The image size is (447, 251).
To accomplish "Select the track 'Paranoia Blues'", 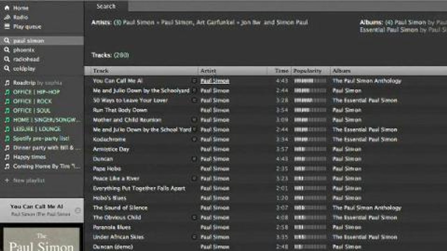I will tap(112, 227).
